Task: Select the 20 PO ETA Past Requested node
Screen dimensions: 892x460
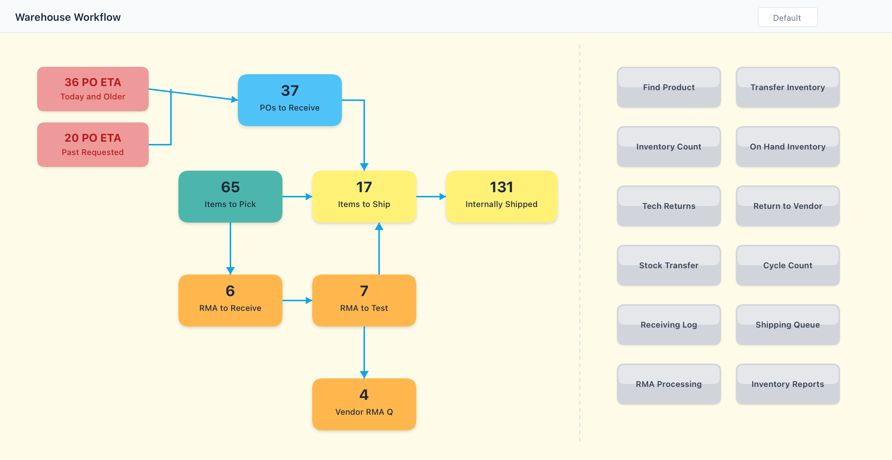Action: [x=92, y=145]
